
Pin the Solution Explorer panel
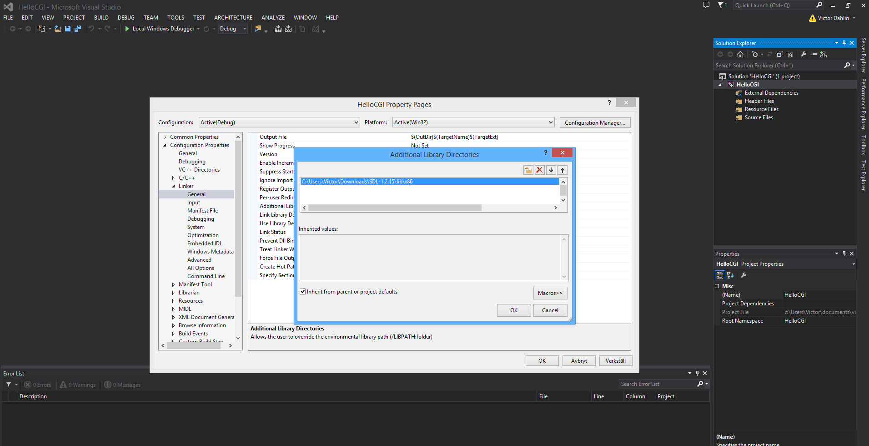coord(844,43)
